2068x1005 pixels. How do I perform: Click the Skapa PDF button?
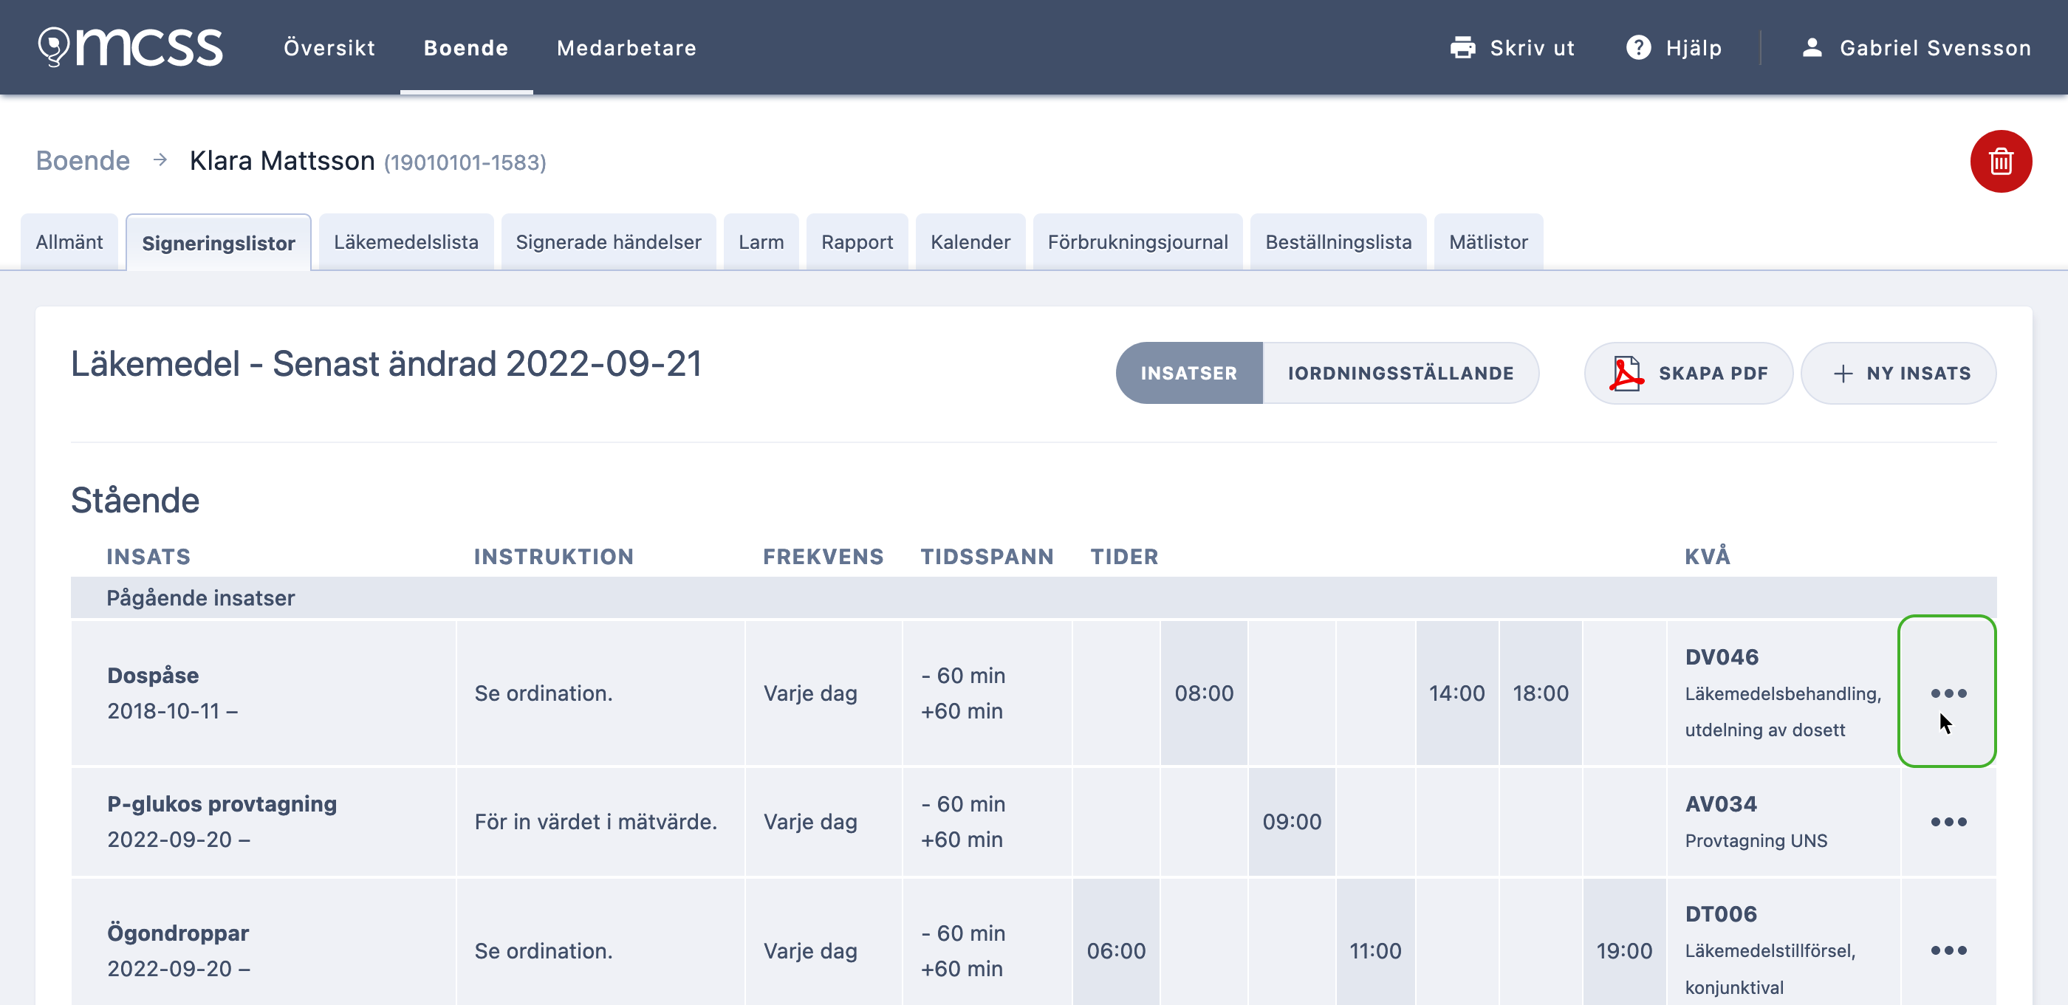[x=1688, y=373]
